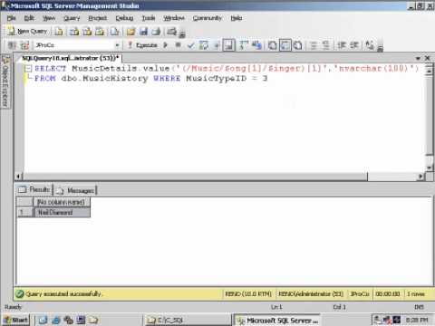
Task: Comment out the selected lines
Action: click(314, 45)
